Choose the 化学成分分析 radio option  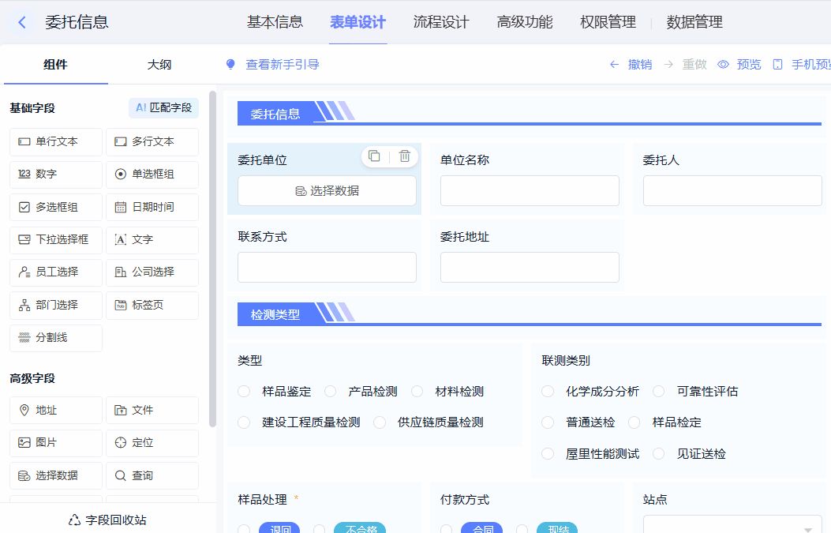click(x=548, y=392)
